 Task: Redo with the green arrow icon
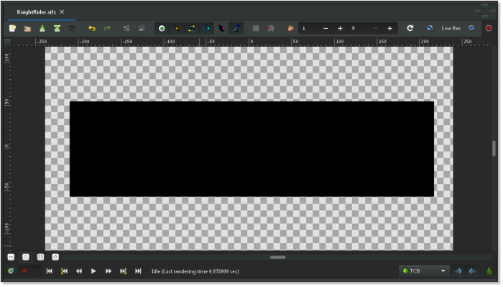(x=107, y=29)
